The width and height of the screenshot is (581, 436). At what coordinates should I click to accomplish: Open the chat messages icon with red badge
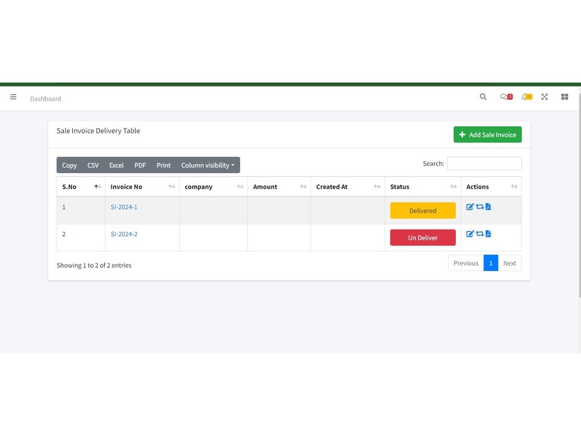(x=506, y=97)
